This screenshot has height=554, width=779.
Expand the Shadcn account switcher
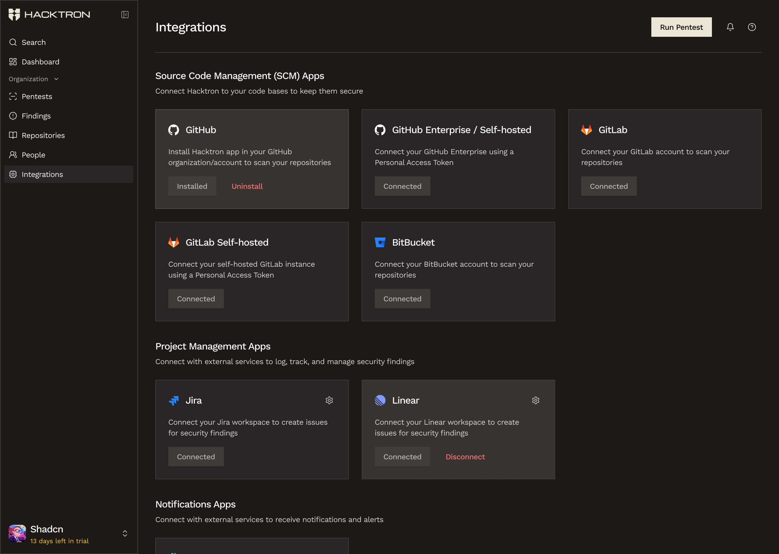(125, 533)
